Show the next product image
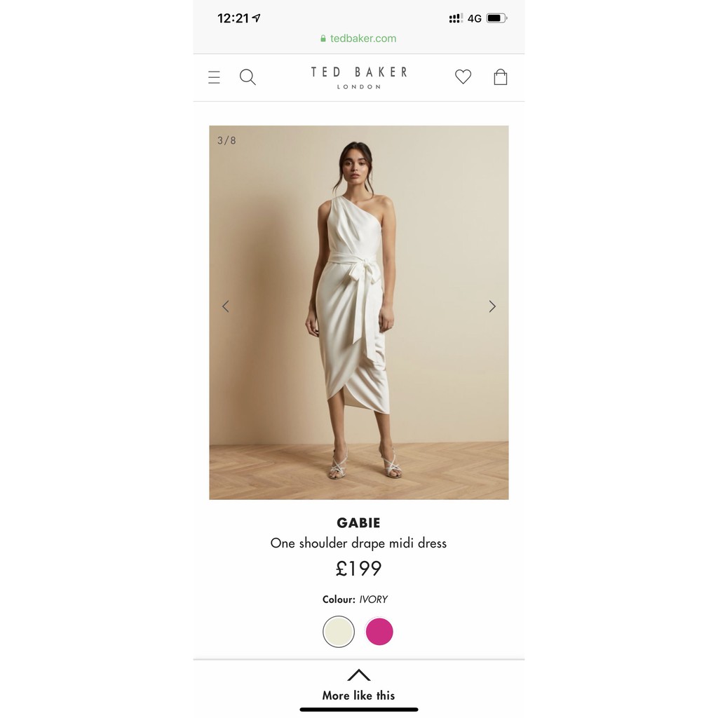Screen dimensions: 718x718 tap(492, 306)
